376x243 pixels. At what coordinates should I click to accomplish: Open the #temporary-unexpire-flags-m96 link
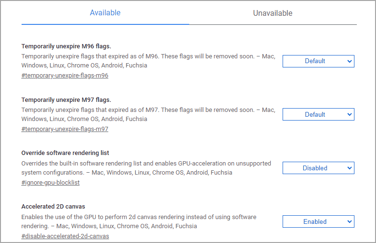click(65, 76)
